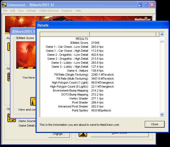Image resolution: width=170 pixels, height=147 pixels.
Task: Click the scroll up arrow in Details list
Action: [162, 34]
